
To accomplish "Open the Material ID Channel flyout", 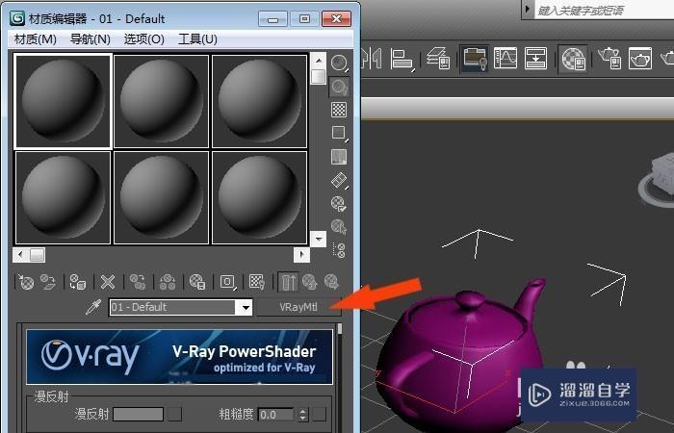I will (227, 282).
